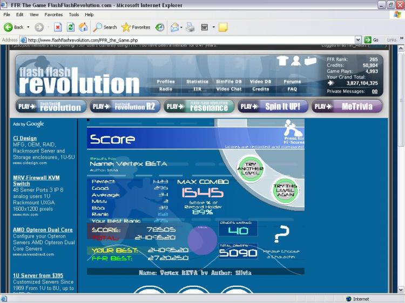This screenshot has height=303, width=405.
Task: Expand the Mail button dropdown arrow
Action: pyautogui.click(x=181, y=27)
